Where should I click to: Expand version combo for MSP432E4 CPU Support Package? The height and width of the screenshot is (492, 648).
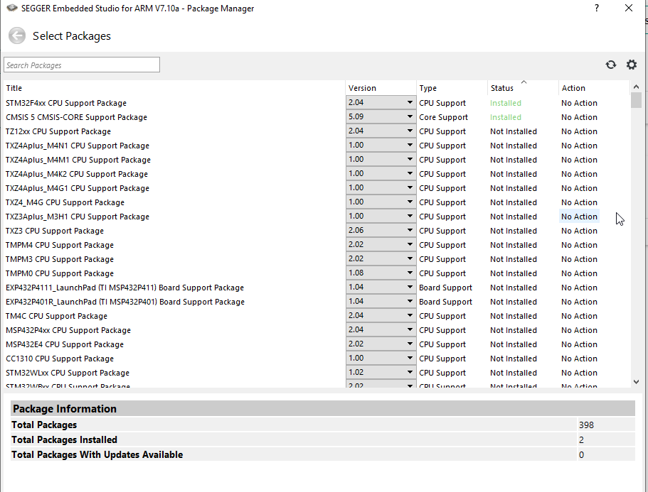[381, 344]
